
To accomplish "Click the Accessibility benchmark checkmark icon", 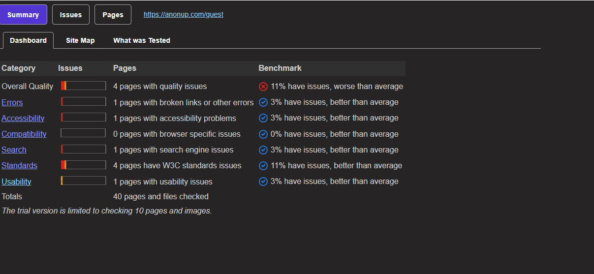I will pos(263,118).
